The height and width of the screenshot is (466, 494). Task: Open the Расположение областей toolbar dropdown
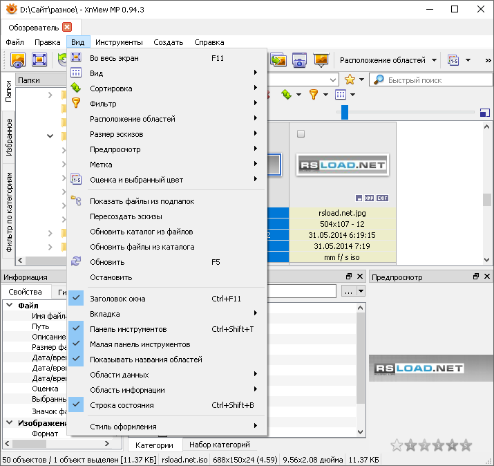[388, 60]
